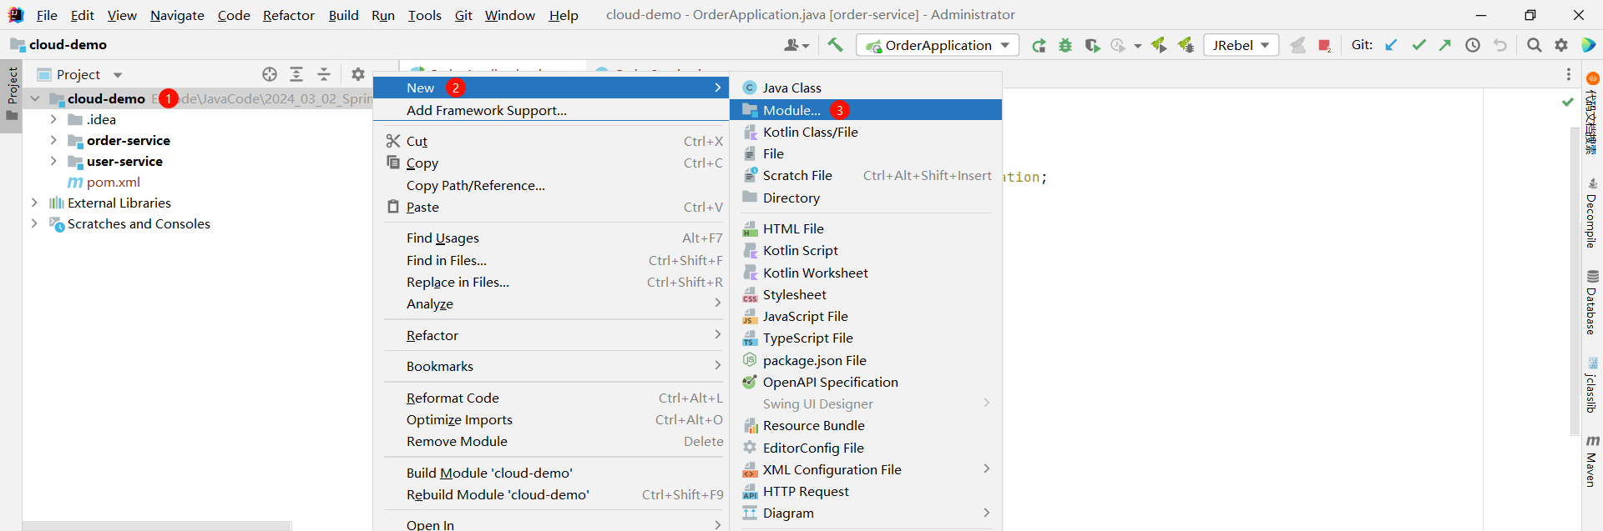Show Git history clock icon
The width and height of the screenshot is (1603, 531).
click(1473, 45)
